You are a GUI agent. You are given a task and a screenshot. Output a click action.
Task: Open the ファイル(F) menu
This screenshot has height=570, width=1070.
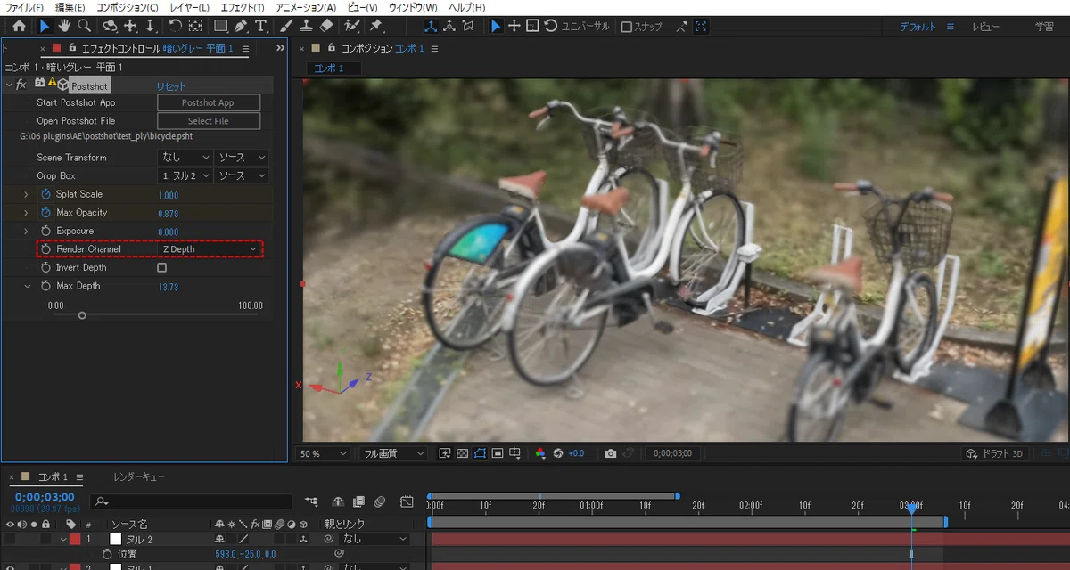tap(24, 7)
